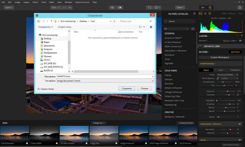Viewport: 245px width, 147px height.
Task: Toggle favorite star on Fix Dark Photos preset
Action: [86, 143]
